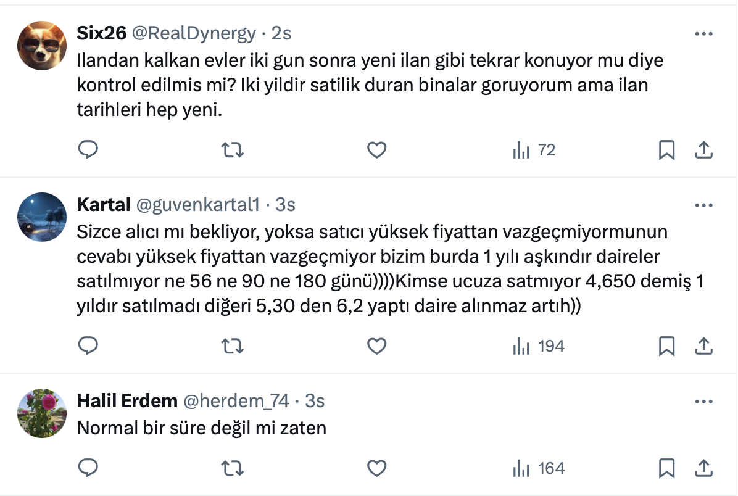Reply to Kartal's tweet
Image resolution: width=738 pixels, height=496 pixels.
pos(88,346)
